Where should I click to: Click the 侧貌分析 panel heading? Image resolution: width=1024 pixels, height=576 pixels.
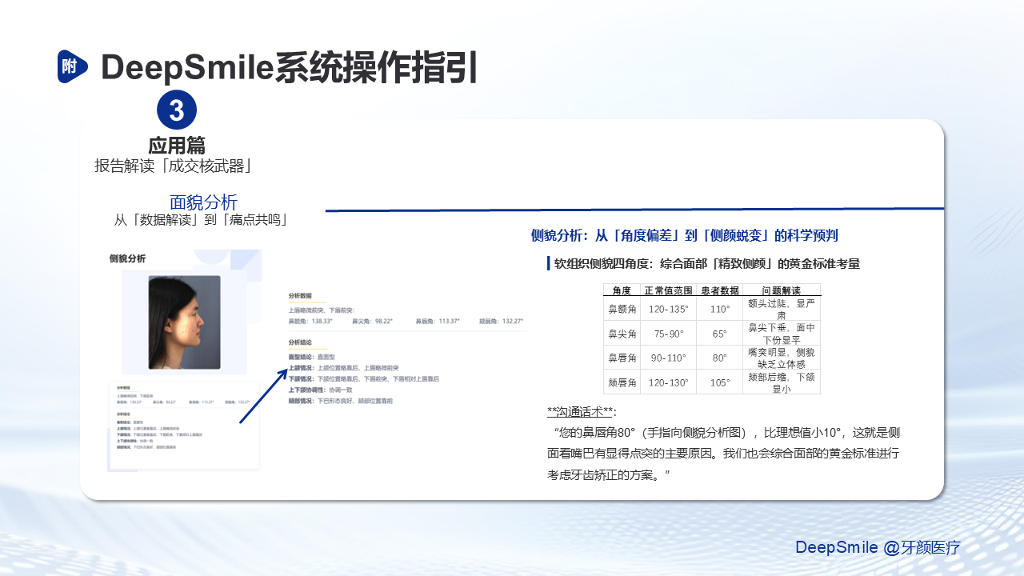click(x=127, y=258)
